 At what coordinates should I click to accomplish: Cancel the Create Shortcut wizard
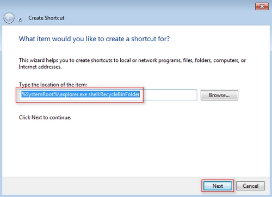coord(250,186)
